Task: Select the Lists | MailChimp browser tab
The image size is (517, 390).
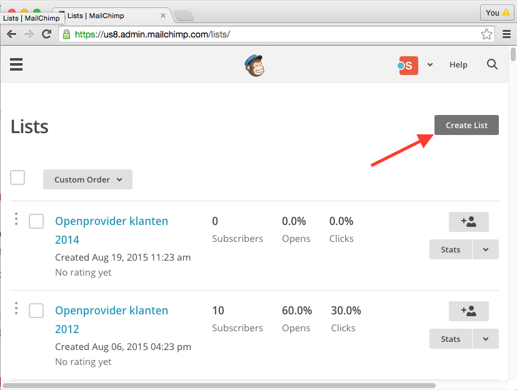Action: (112, 16)
